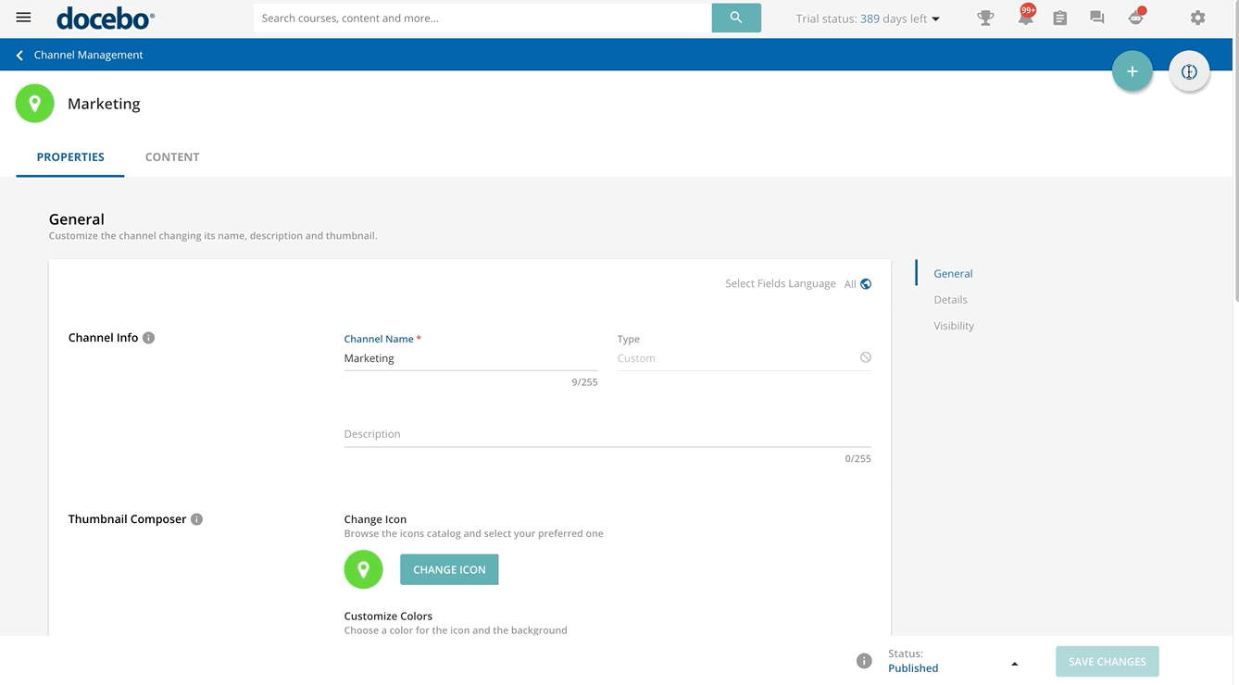The width and height of the screenshot is (1239, 685).
Task: Open the notifications bell
Action: coord(1025,18)
